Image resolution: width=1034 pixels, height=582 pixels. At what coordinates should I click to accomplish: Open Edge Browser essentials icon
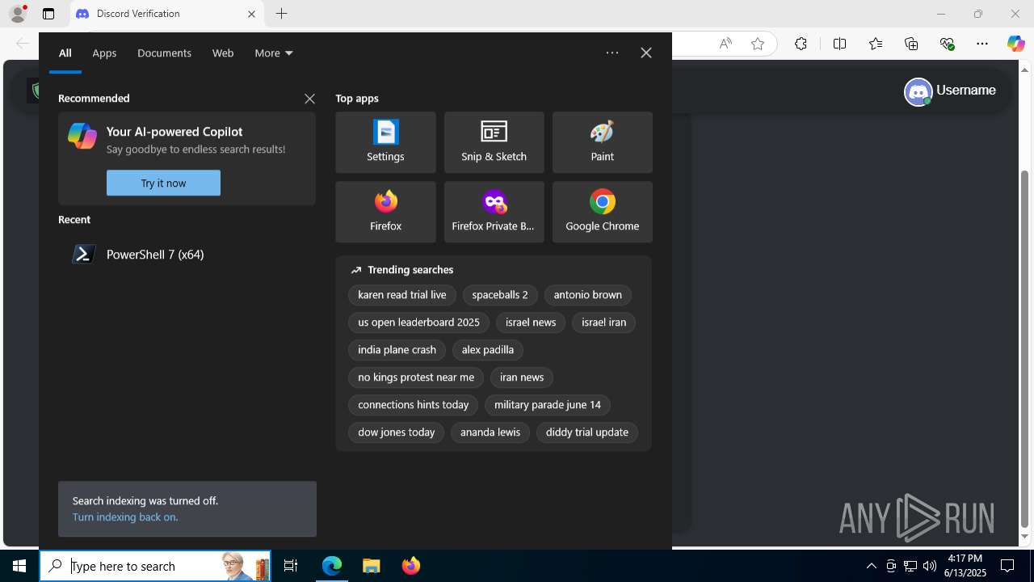(948, 44)
